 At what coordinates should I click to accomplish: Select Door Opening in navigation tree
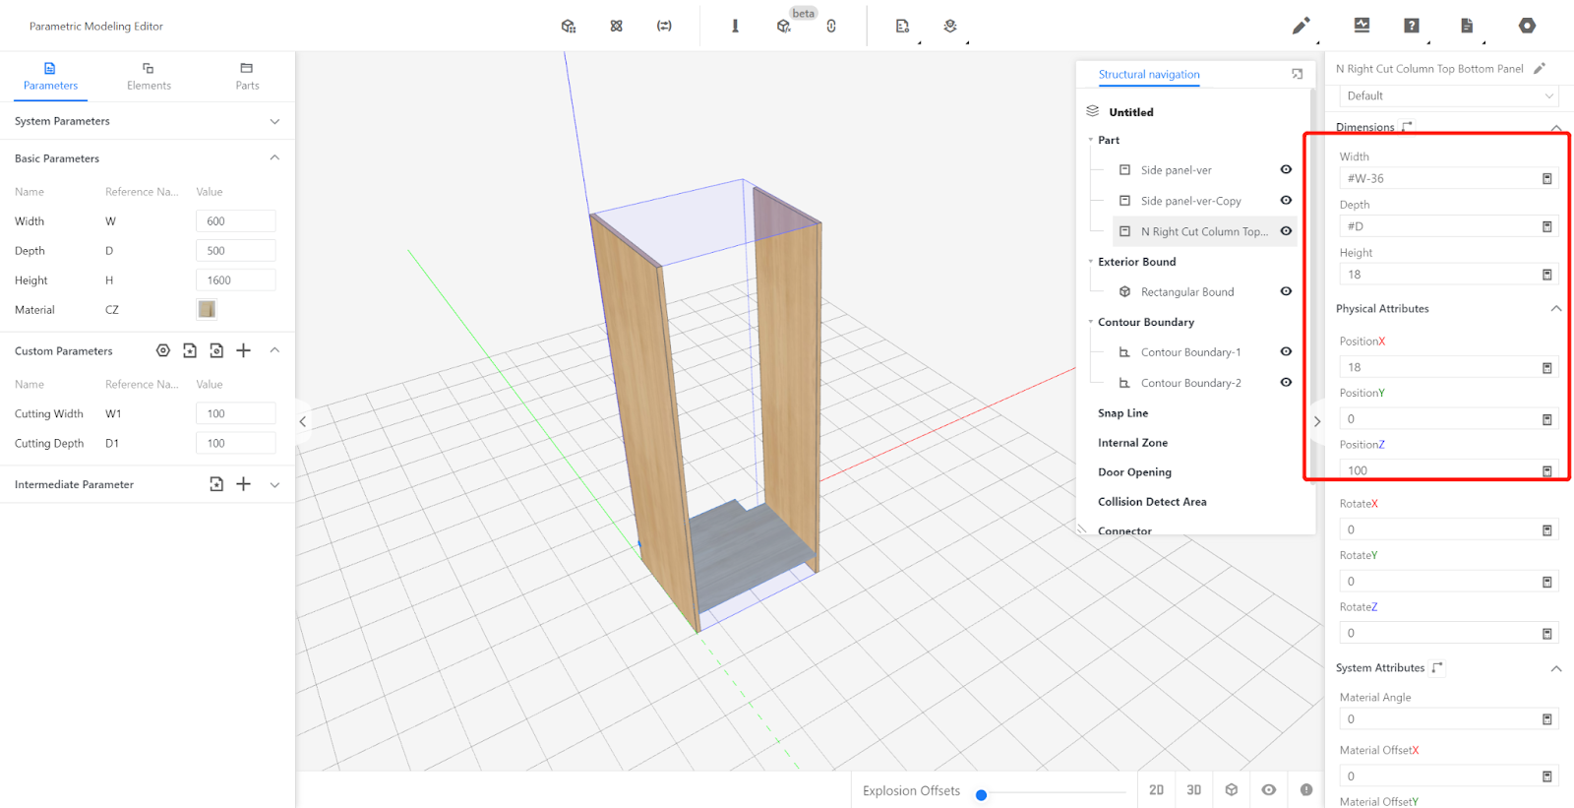1134,471
